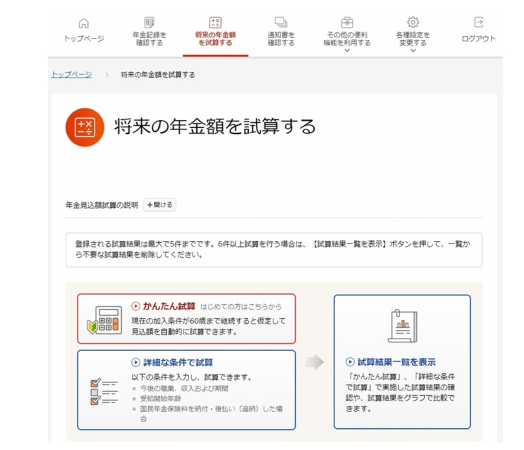The image size is (524, 450).
Task: Expand the 年金見込額試算の説明 with 開ける
Action: (159, 205)
